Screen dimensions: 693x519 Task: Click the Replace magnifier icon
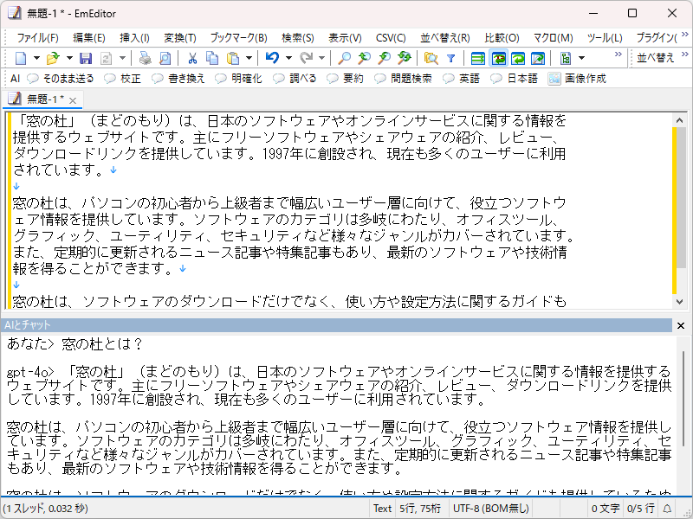[x=405, y=58]
